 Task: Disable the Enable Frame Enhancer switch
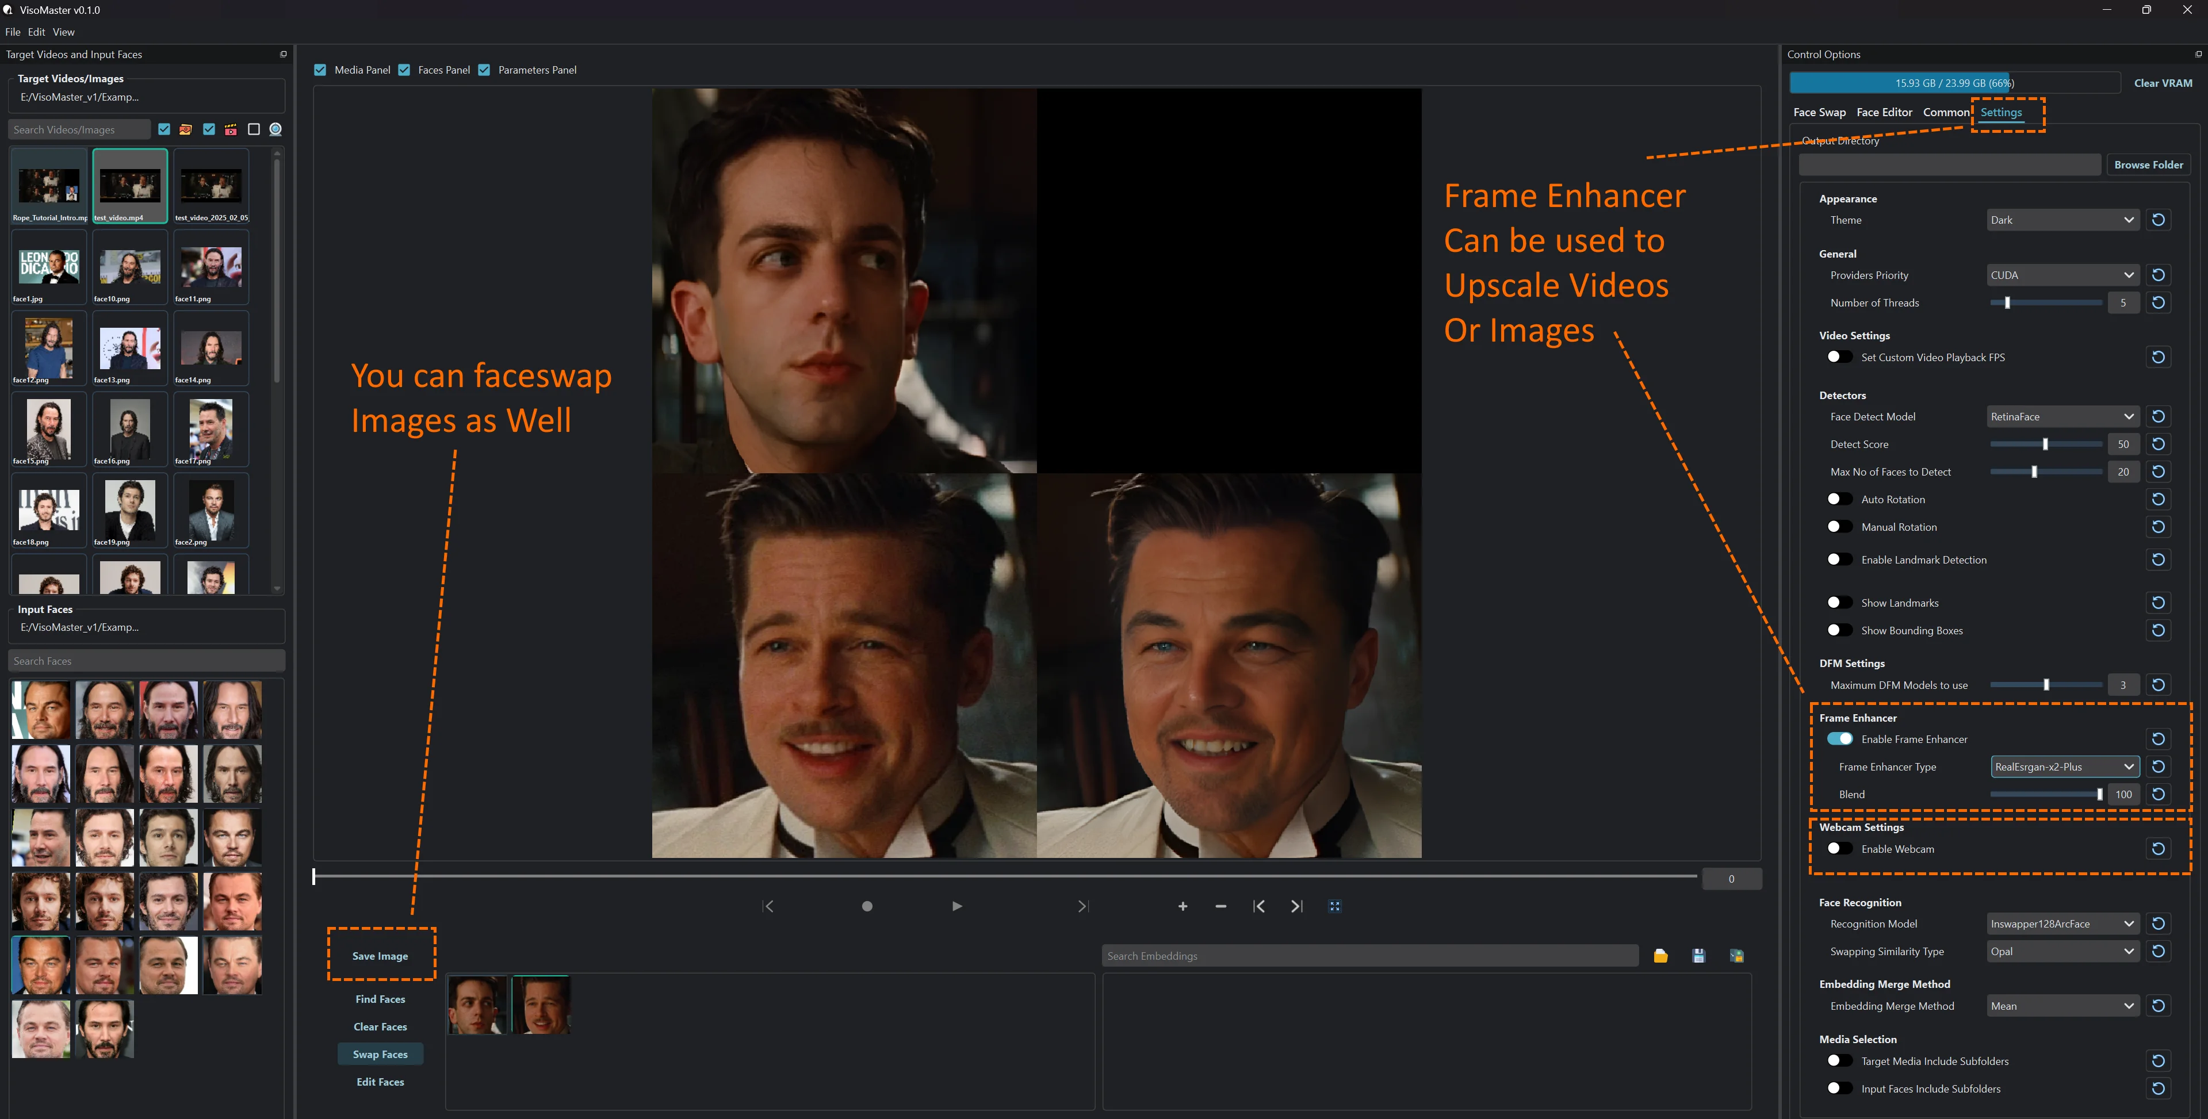point(1839,739)
